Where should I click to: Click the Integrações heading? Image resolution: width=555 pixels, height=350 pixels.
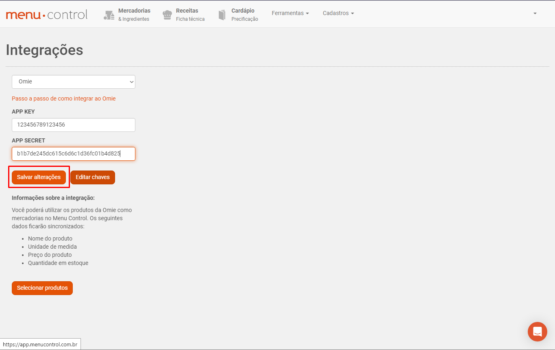click(44, 50)
